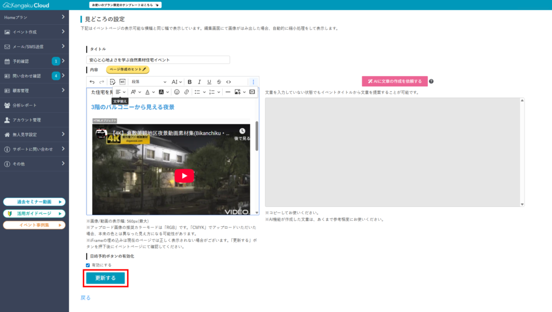Apply italic formatting to the text
Viewport: 552px width, 312px height.
198,81
